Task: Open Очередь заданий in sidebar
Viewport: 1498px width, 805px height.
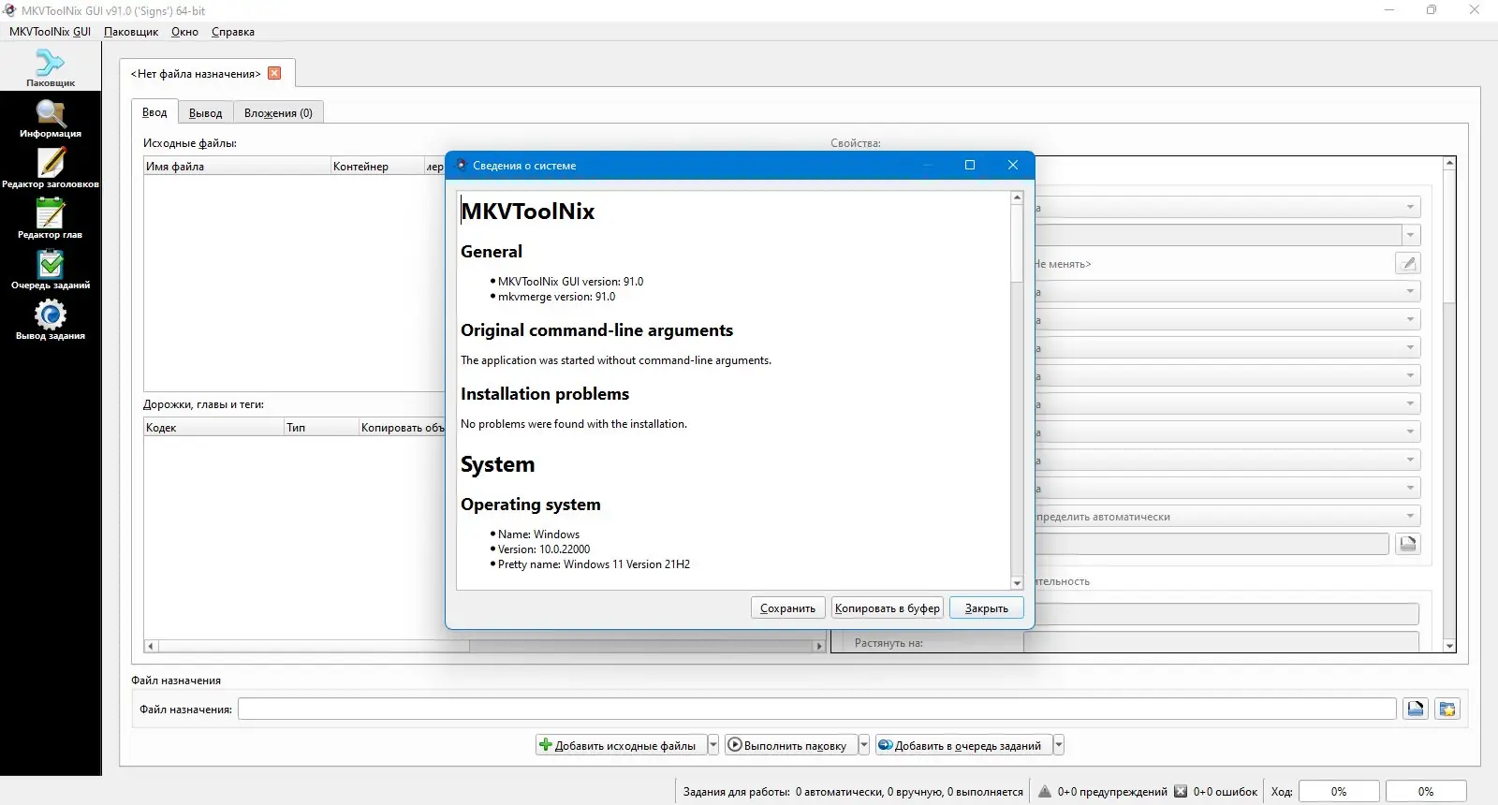Action: tap(50, 270)
